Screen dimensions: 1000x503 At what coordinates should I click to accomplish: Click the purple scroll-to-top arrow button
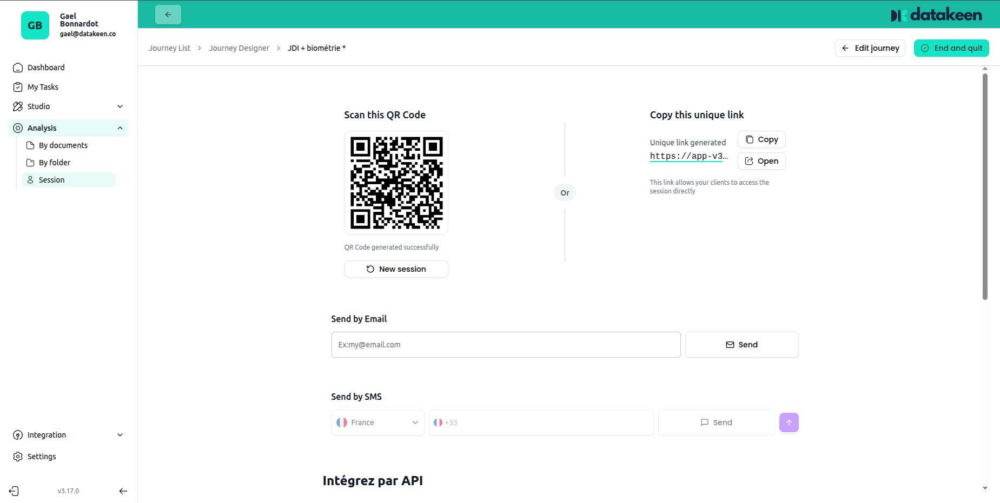(x=789, y=422)
